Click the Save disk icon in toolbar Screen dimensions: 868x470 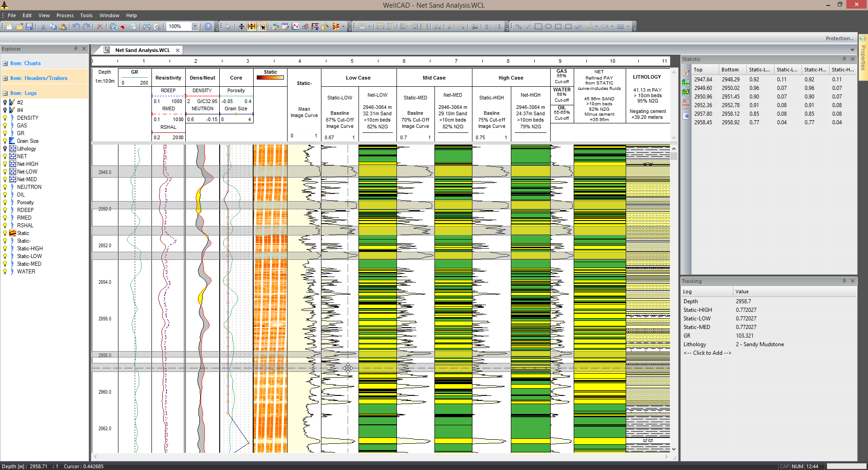(29, 27)
